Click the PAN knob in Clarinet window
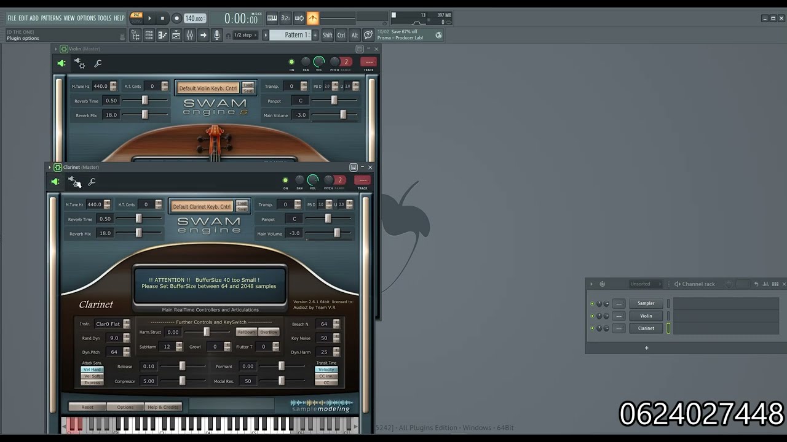 [x=299, y=180]
